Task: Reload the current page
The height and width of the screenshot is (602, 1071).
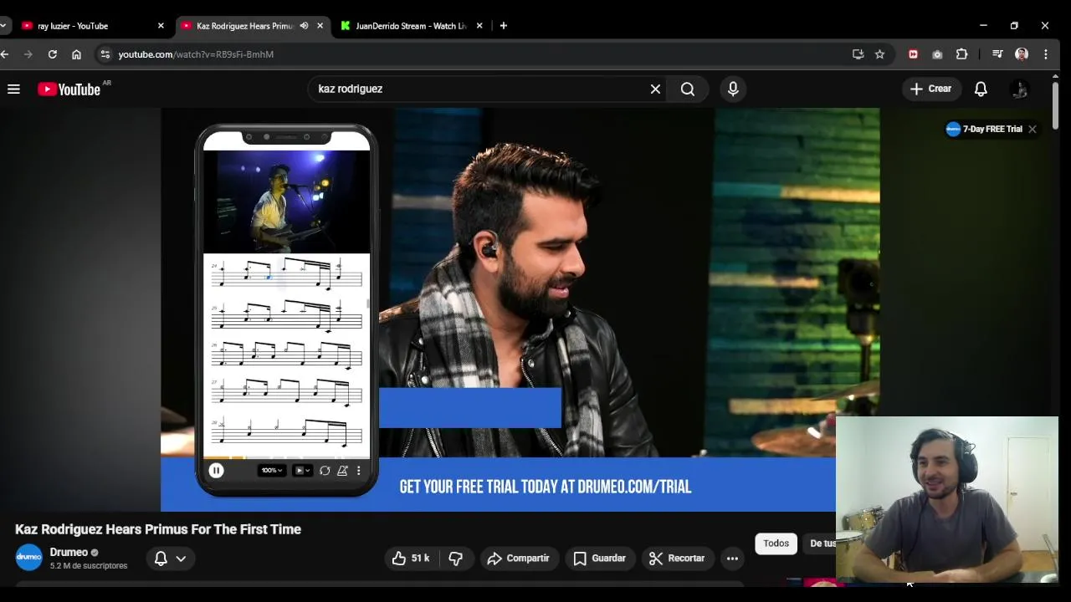Action: (52, 54)
